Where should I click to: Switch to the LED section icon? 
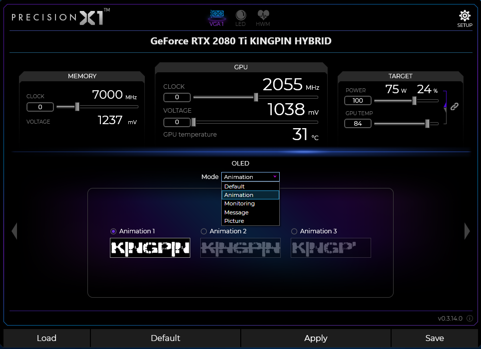pos(241,18)
